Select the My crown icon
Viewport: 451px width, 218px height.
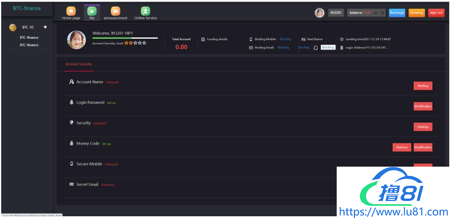(x=92, y=11)
